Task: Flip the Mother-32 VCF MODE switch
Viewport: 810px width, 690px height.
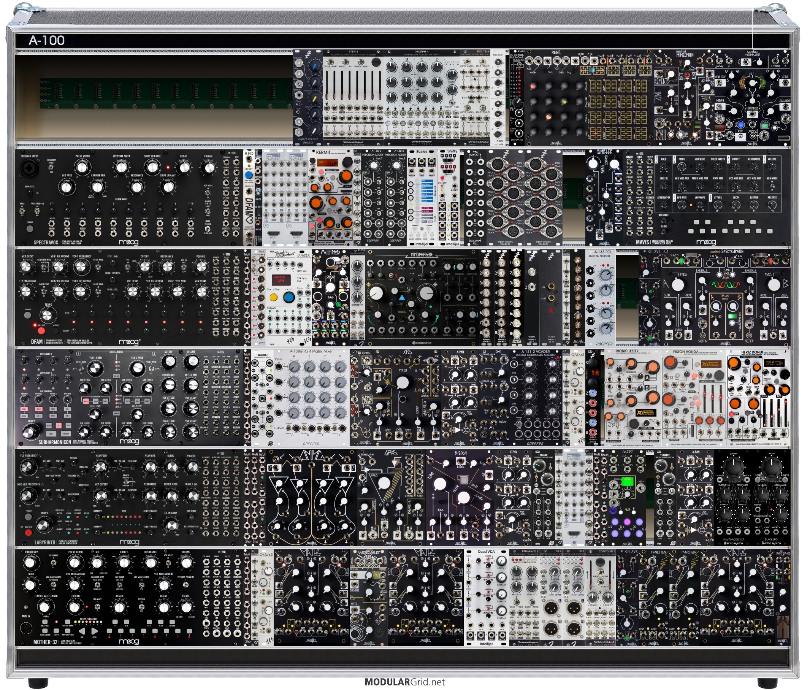Action: click(119, 585)
